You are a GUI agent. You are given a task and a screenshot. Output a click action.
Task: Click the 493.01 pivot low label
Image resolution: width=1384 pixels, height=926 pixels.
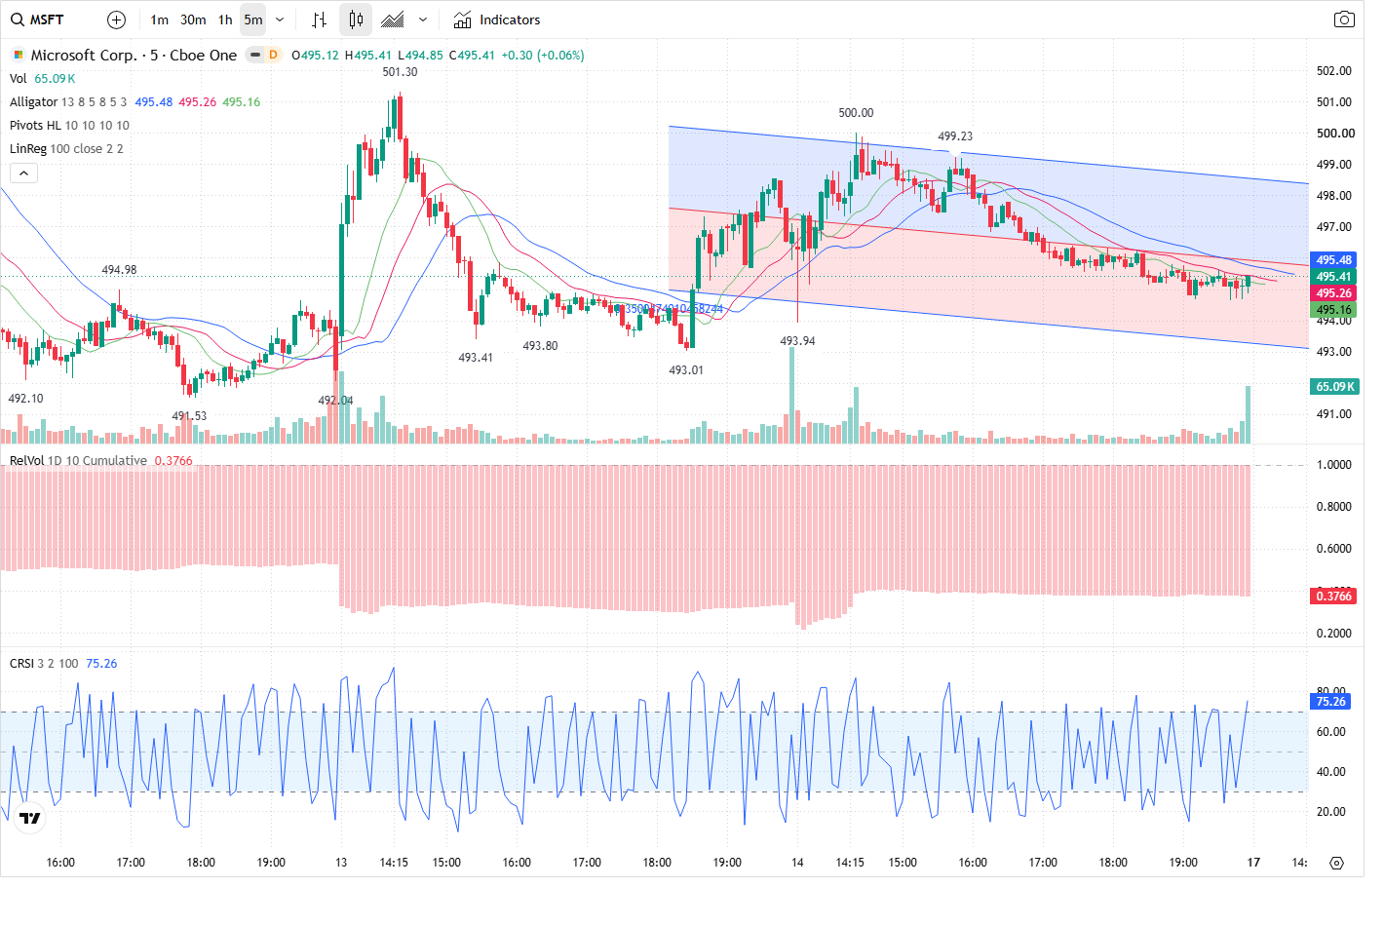(685, 370)
